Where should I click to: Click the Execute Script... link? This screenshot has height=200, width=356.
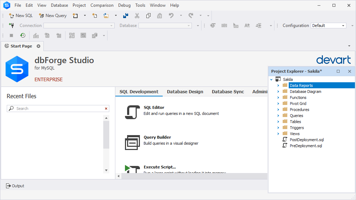click(x=160, y=167)
